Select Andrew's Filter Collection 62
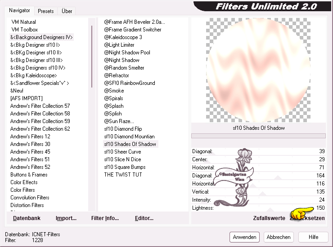Viewport: 333px width, 247px height. tap(40, 129)
